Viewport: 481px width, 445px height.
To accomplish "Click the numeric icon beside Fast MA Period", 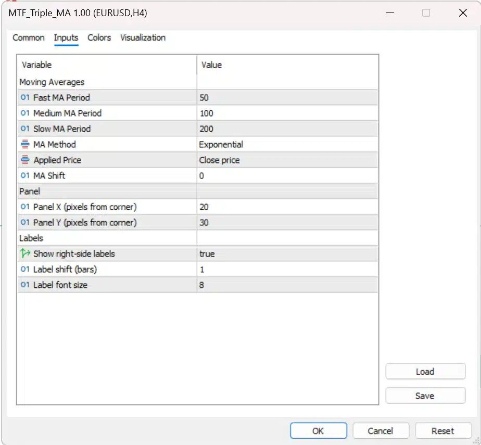I will click(x=24, y=97).
